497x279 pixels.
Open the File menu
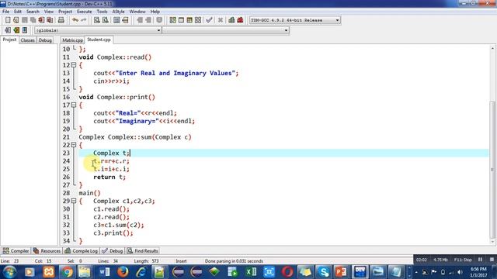click(5, 12)
